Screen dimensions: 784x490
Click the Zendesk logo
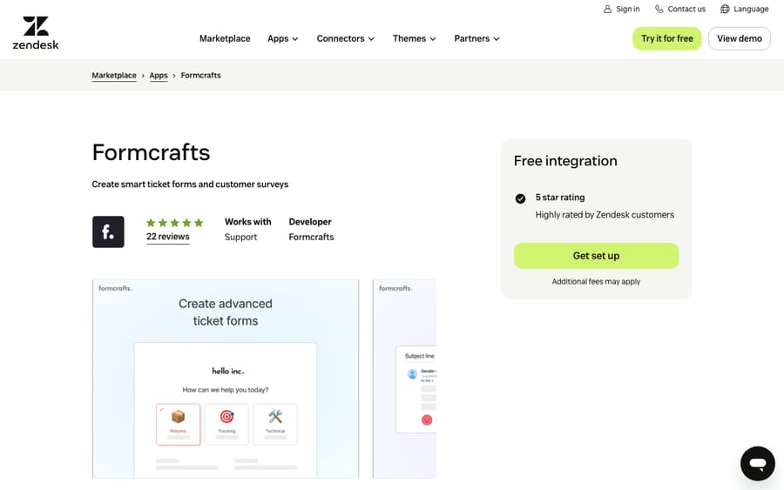tap(36, 33)
